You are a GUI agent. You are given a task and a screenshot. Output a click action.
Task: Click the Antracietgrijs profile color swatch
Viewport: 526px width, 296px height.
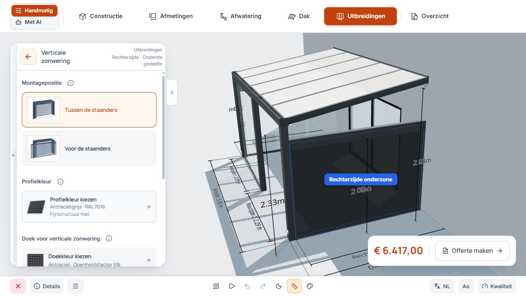36,207
